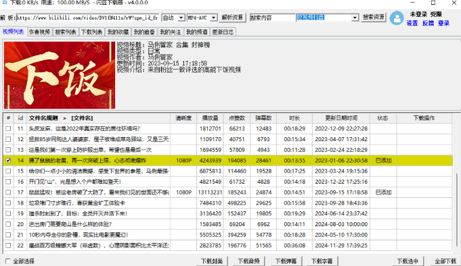
Task: Check the checkbox for row 22
Action: [x=8, y=246]
